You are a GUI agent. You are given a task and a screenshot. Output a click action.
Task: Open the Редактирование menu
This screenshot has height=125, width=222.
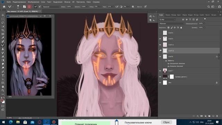19,2
